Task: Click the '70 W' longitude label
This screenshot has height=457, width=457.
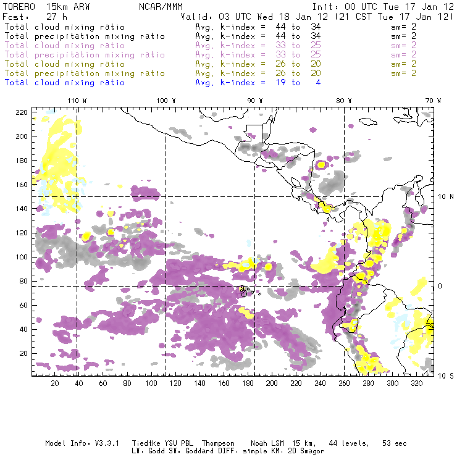Action: click(433, 101)
